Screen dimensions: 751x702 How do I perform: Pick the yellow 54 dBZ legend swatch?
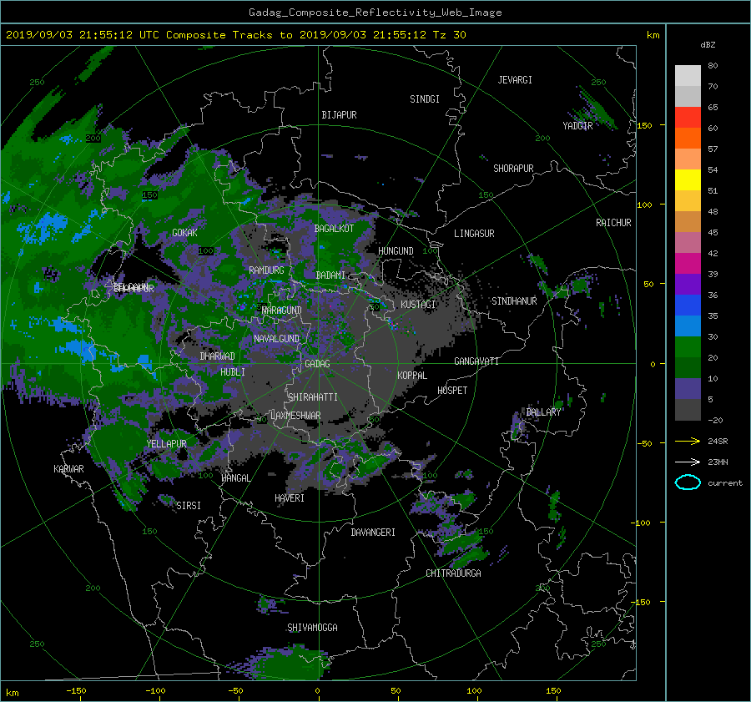[688, 179]
